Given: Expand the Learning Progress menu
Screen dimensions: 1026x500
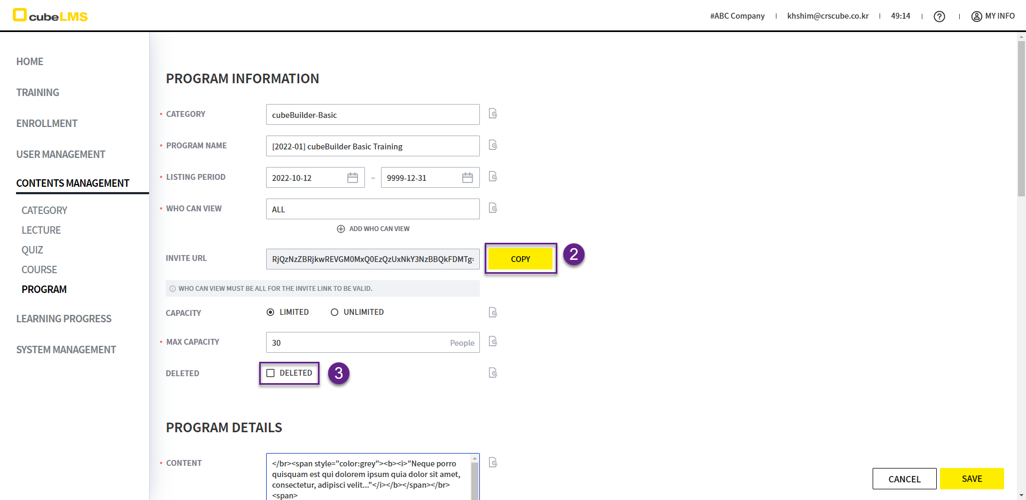Looking at the screenshot, I should coord(64,319).
